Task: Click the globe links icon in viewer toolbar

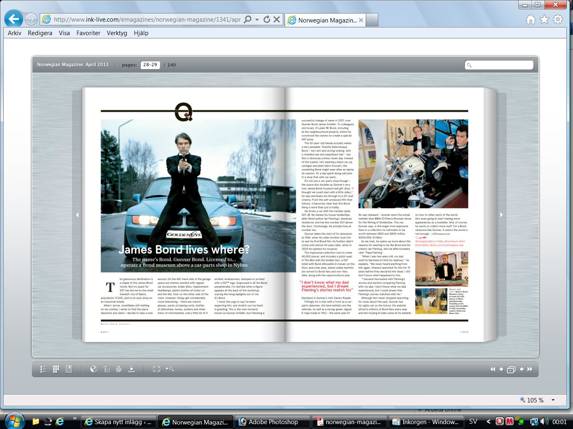Action: click(94, 369)
